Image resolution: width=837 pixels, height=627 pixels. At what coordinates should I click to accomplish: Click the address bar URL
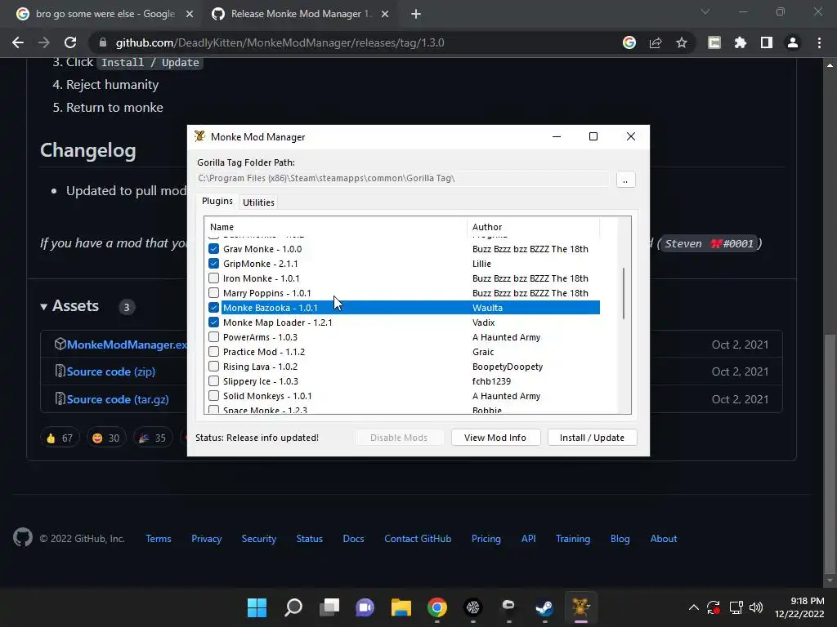280,42
